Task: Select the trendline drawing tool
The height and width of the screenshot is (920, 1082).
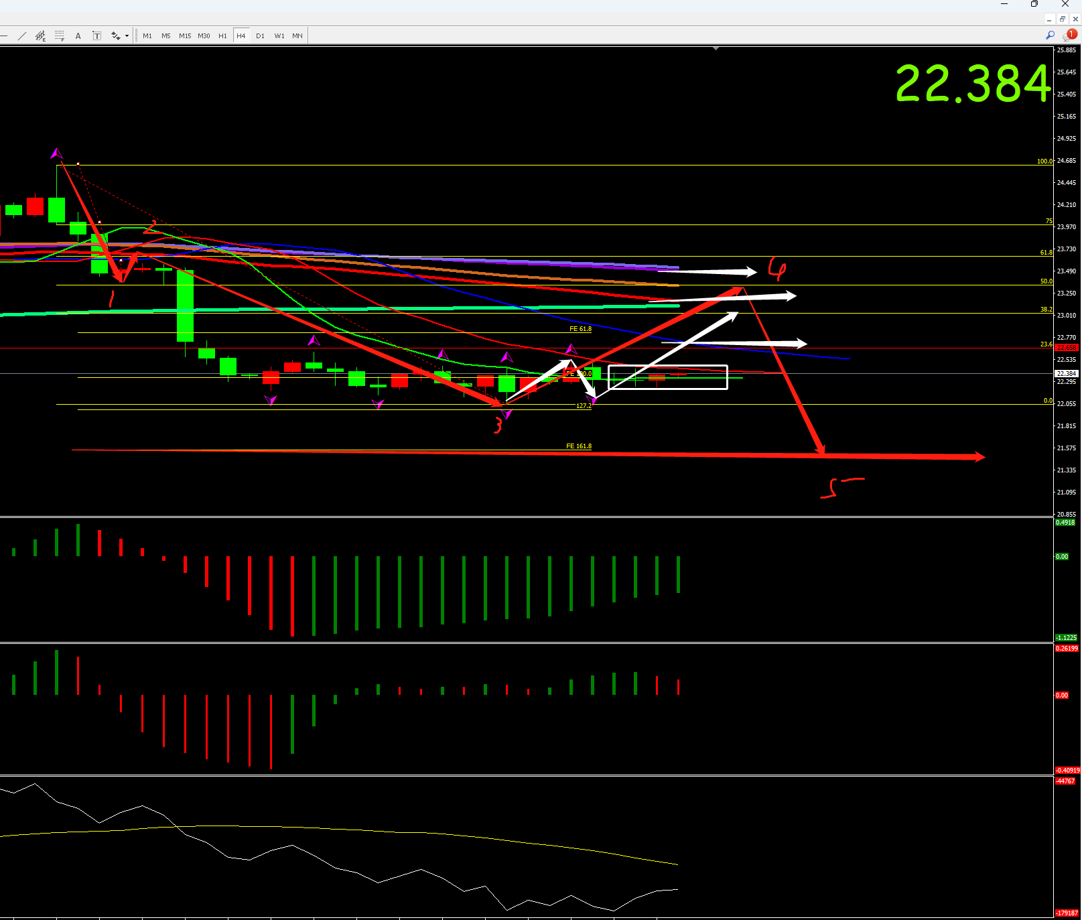Action: click(22, 36)
